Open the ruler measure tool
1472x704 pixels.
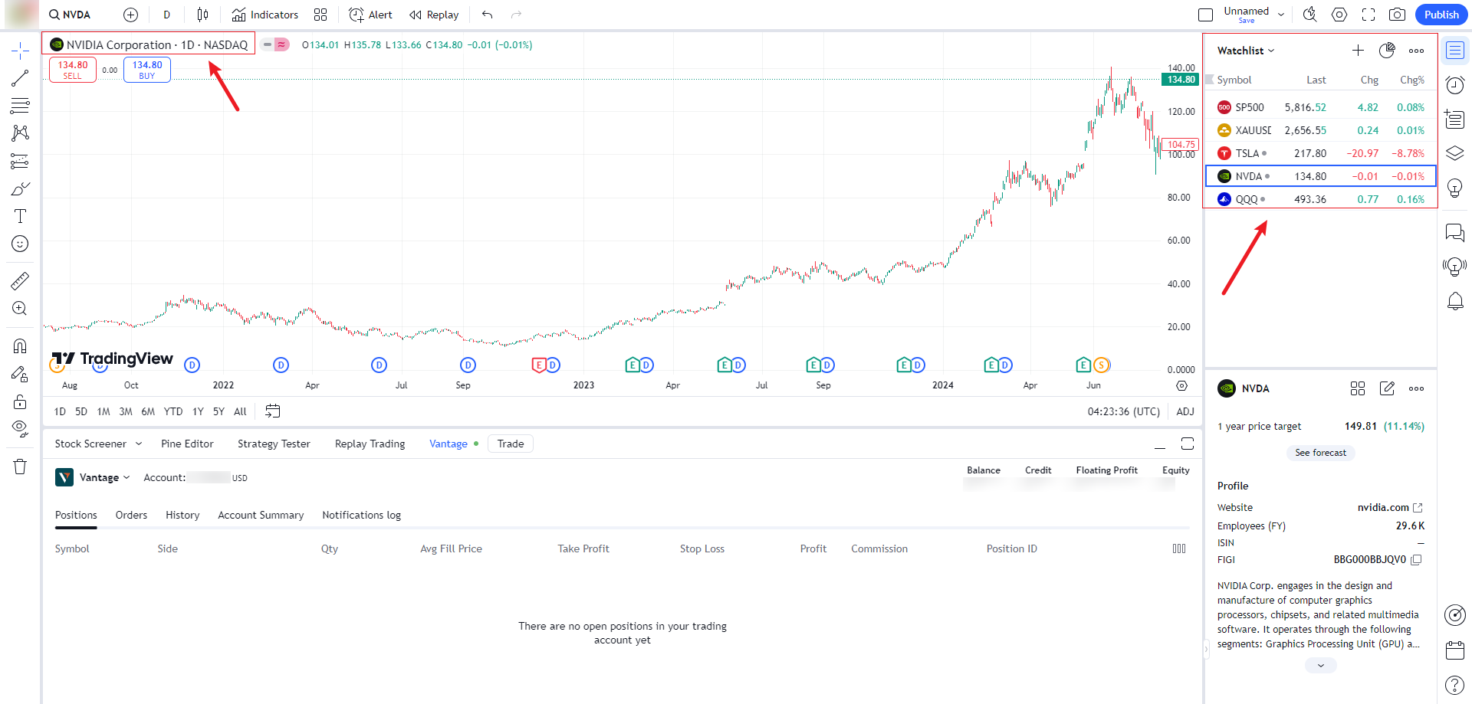(20, 281)
